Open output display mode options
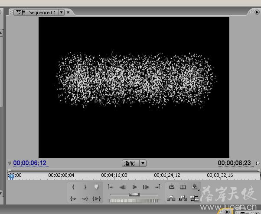The image size is (261, 214). click(195, 187)
